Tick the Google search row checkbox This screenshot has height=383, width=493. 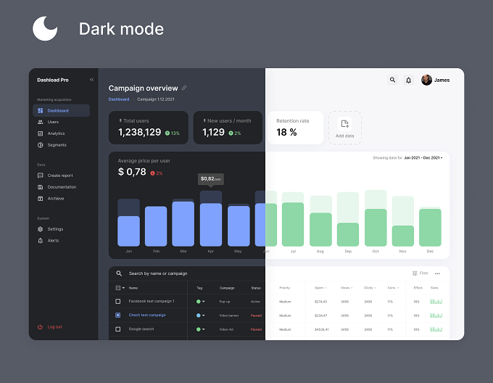point(118,329)
